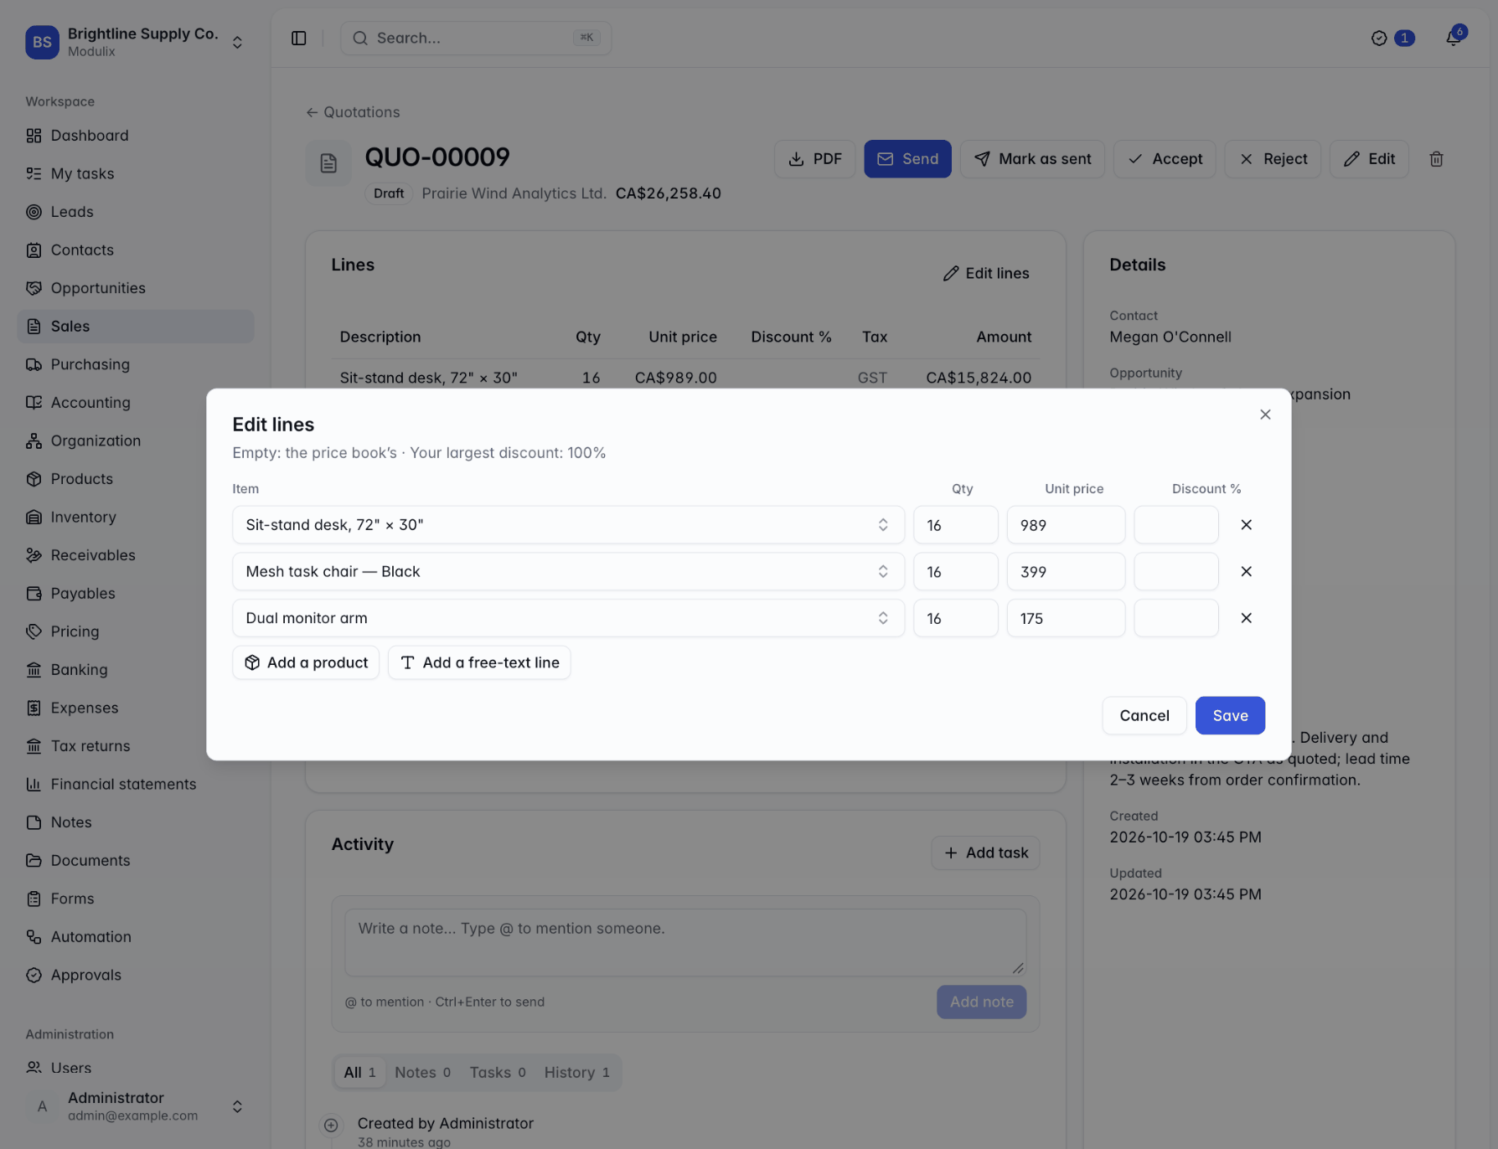Open Dashboard in sidebar

(x=136, y=136)
